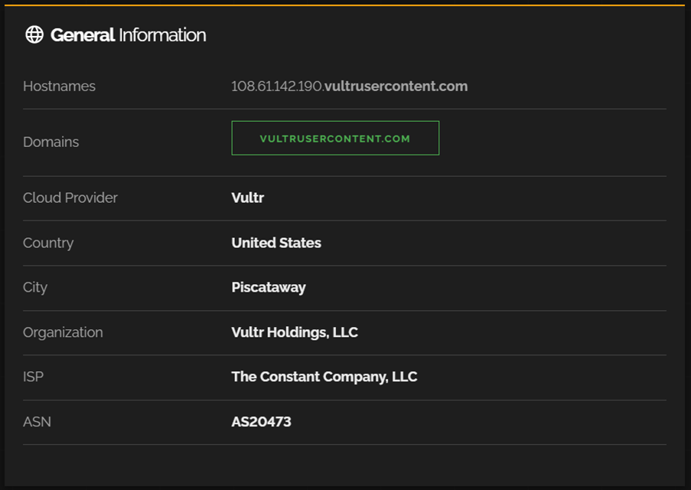Image resolution: width=691 pixels, height=490 pixels.
Task: Click the Piscataway city value
Action: [x=268, y=287]
